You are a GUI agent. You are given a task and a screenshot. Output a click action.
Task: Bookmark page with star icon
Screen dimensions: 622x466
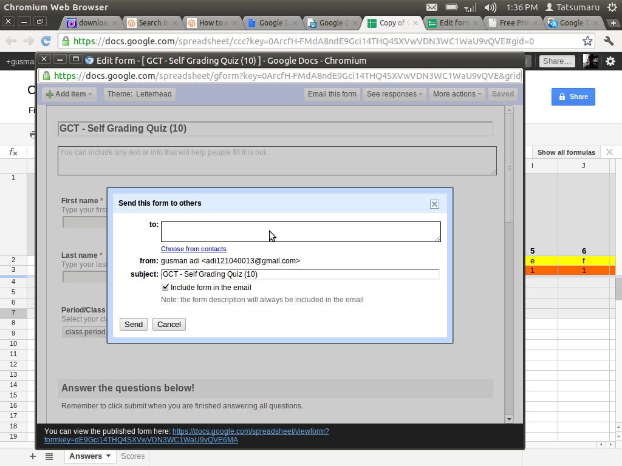coord(587,41)
